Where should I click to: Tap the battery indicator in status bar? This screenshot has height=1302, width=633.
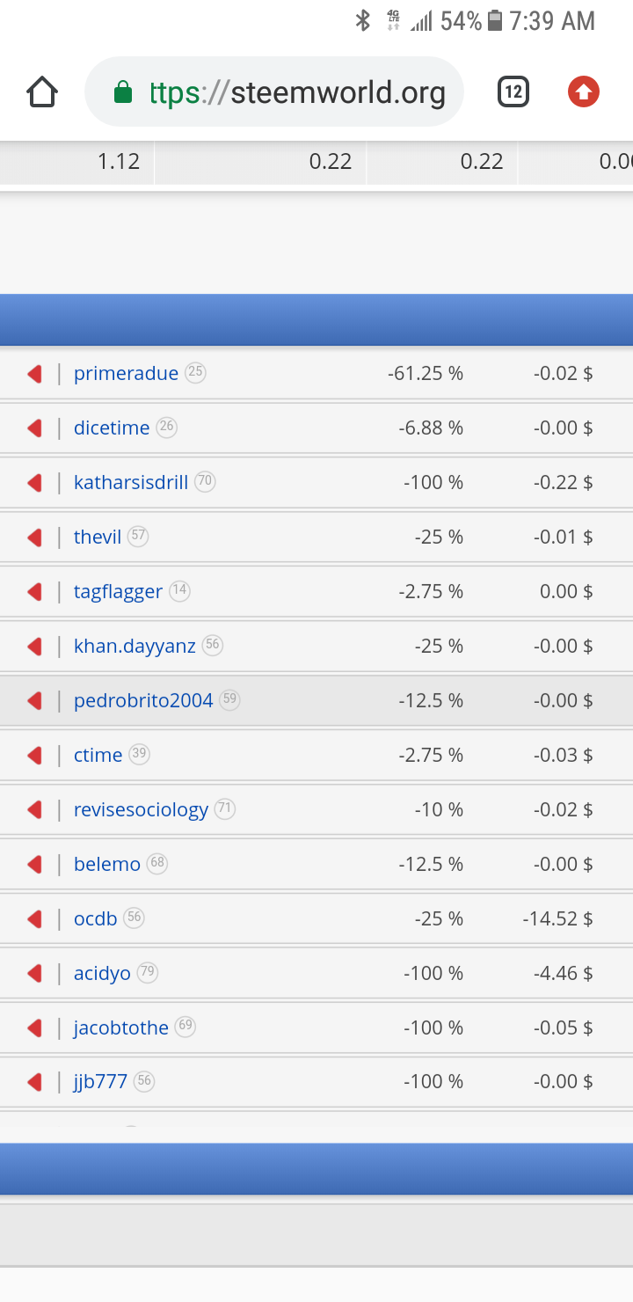(x=495, y=21)
